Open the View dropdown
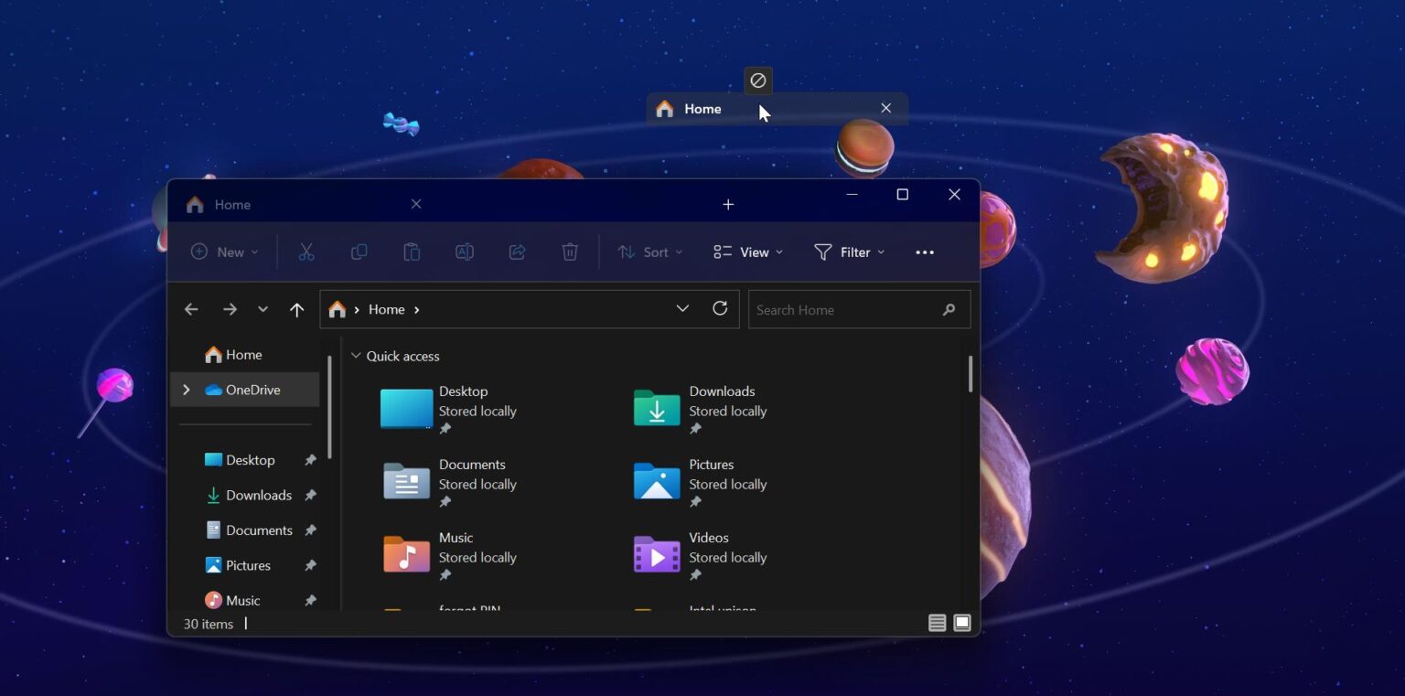The image size is (1405, 696). pos(747,252)
